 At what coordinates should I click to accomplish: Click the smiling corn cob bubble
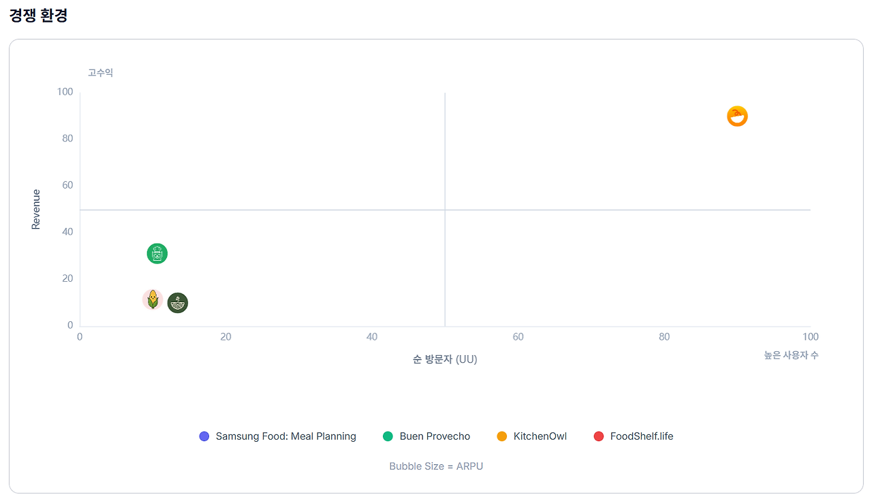[x=153, y=299]
